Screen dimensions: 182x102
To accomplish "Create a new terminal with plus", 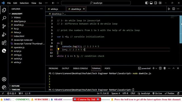I will (x=154, y=68).
